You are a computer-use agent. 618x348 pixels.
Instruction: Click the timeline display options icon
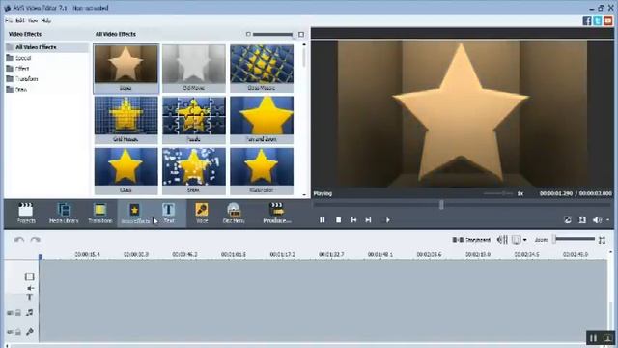516,240
